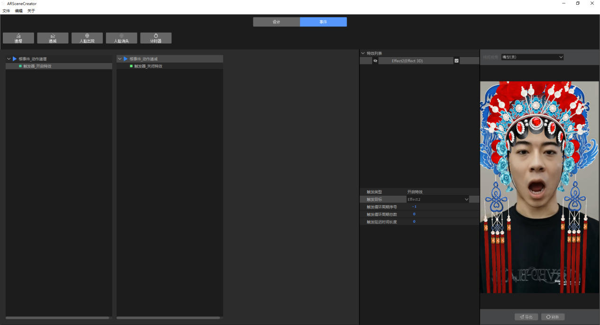The height and width of the screenshot is (325, 600).
Task: Add a 计时器 timer event
Action: 156,38
